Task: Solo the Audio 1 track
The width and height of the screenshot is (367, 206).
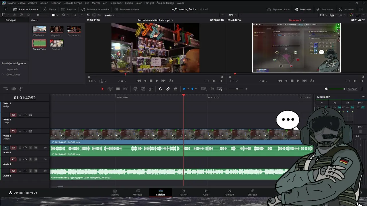Action: 30,148
